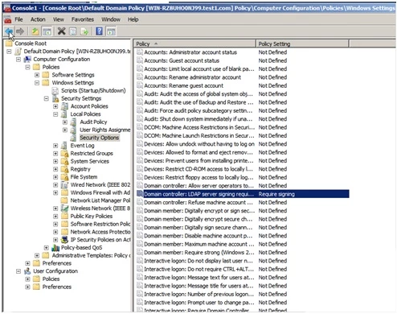Click the Forward arrow toolbar icon
397x314 pixels.
[x=20, y=31]
